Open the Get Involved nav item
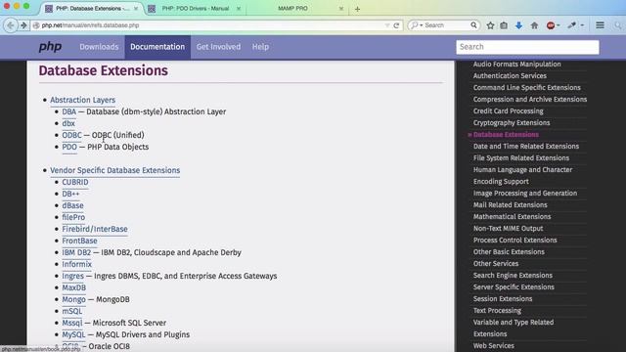Screen dimensions: 626x352 coord(218,47)
